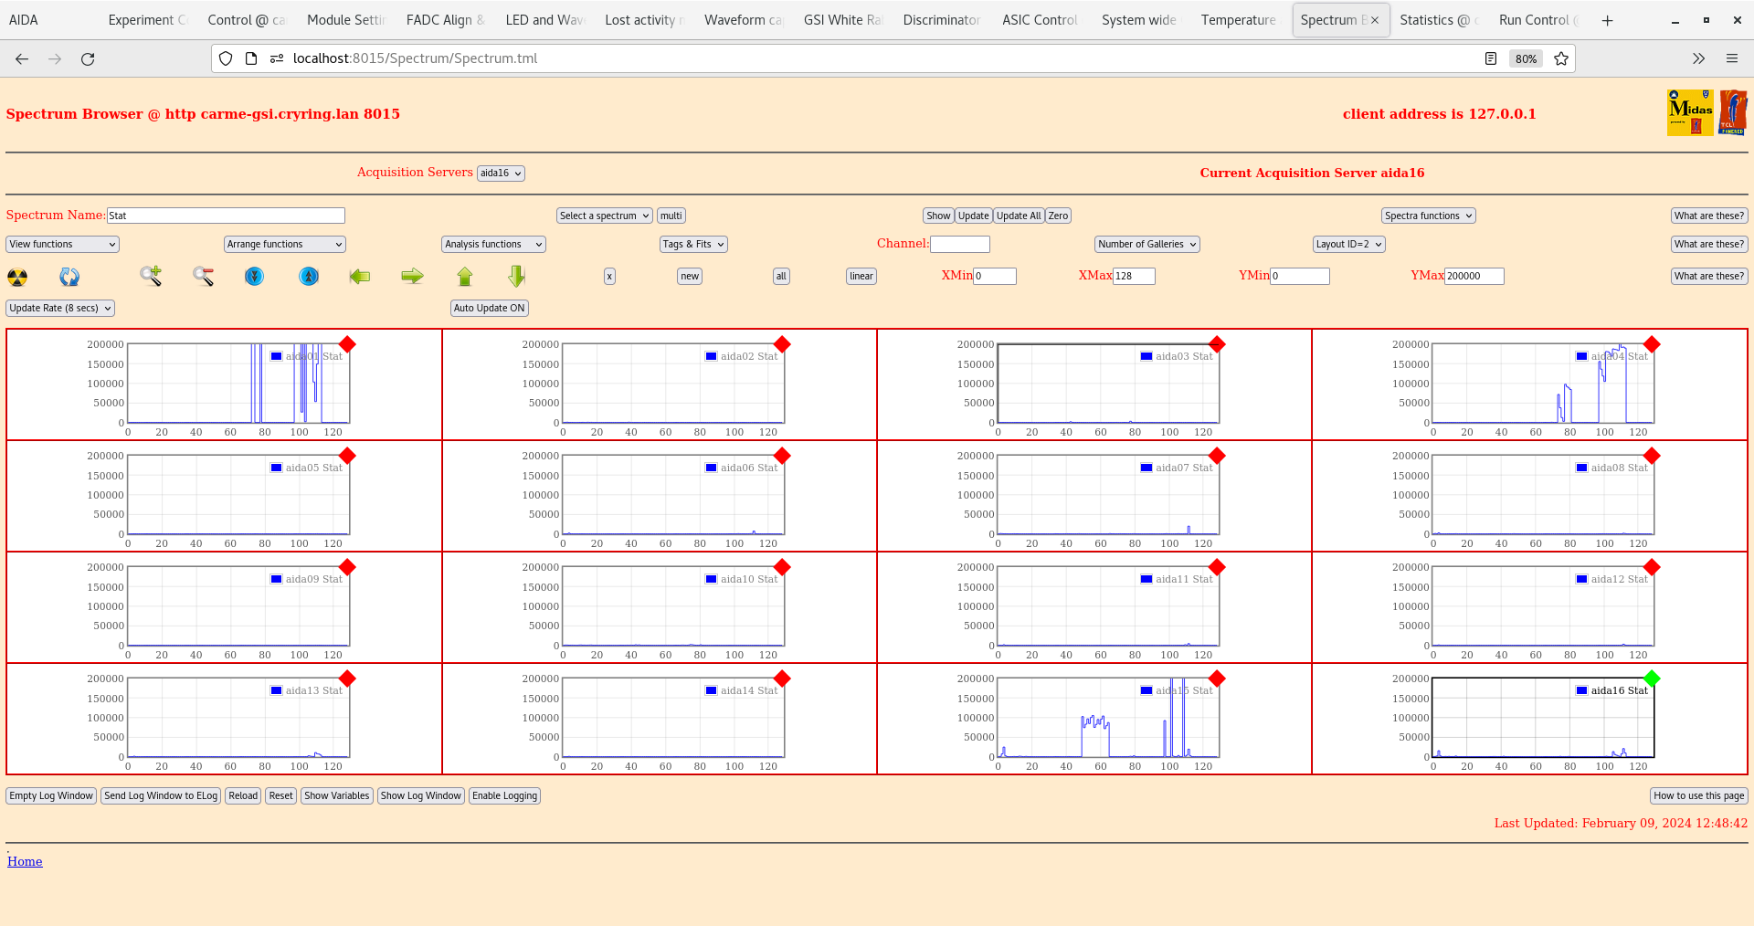1754x926 pixels.
Task: Toggle the multi spectrum button
Action: coord(671,216)
